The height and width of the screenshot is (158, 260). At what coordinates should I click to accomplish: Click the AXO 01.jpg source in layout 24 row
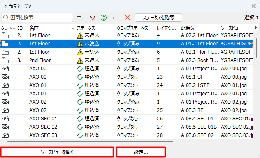[234, 85]
